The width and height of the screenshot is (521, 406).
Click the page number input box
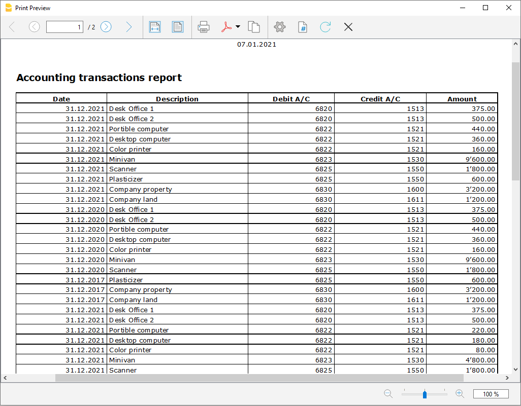tap(64, 27)
